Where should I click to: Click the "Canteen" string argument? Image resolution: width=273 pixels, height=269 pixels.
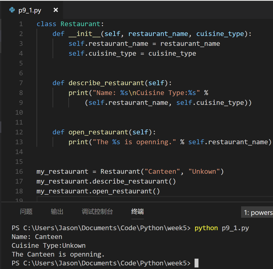pos(162,171)
